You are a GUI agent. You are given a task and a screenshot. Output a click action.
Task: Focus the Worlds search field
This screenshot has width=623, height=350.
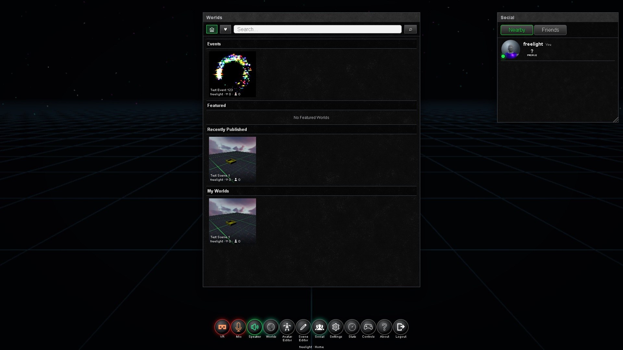click(318, 29)
